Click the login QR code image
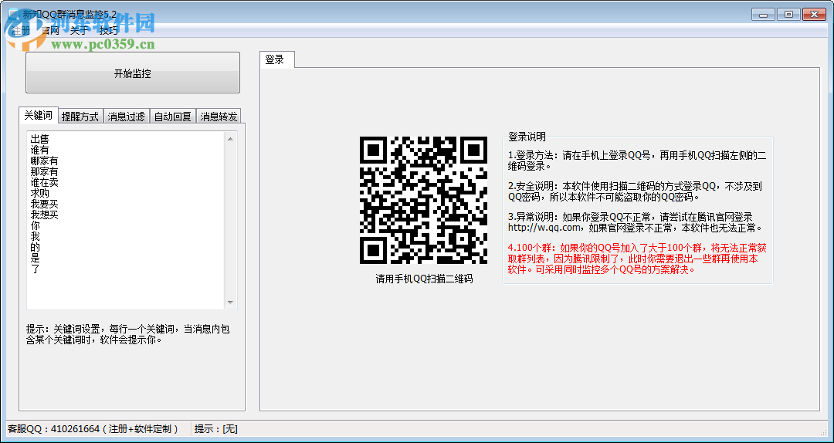 (x=423, y=200)
